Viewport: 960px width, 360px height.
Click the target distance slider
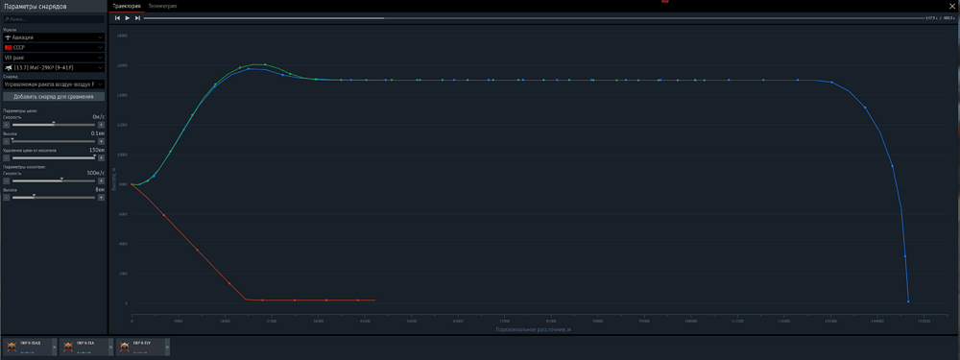(x=53, y=158)
